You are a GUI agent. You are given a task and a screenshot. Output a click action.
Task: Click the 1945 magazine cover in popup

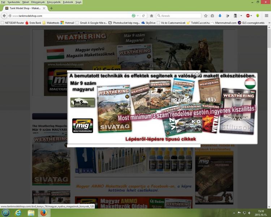(210, 91)
